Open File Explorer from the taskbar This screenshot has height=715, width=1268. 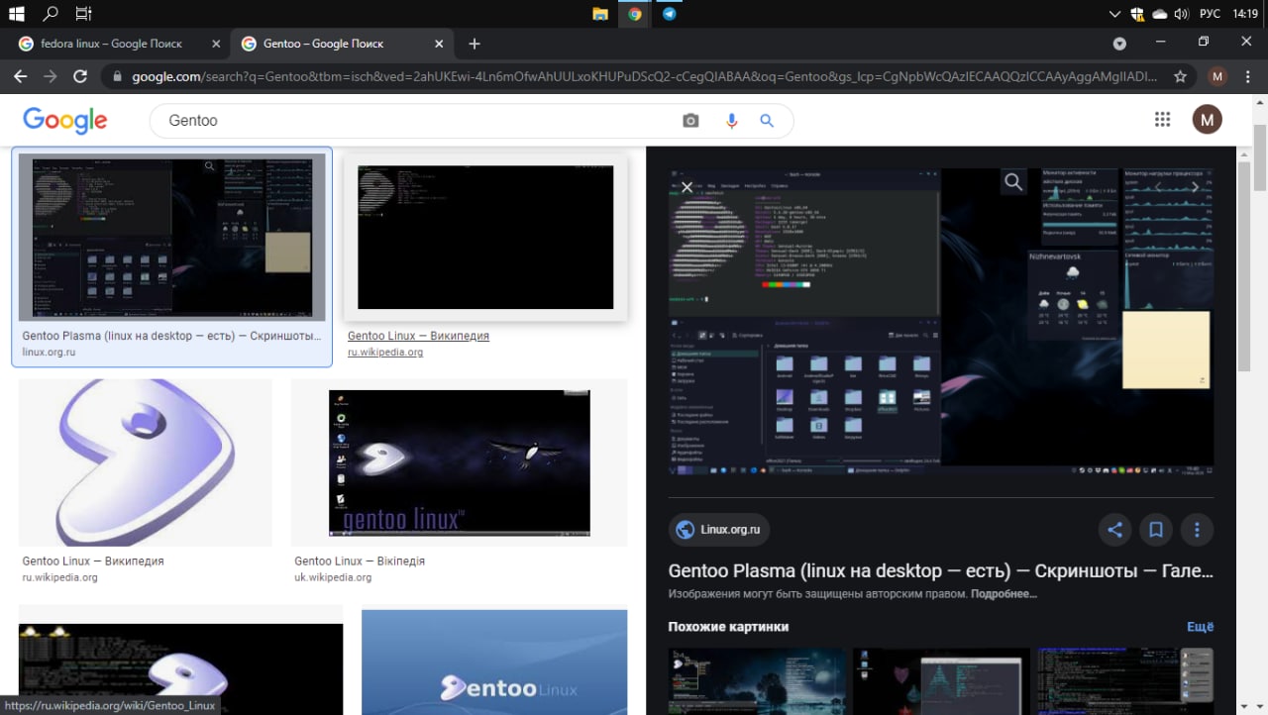tap(600, 14)
